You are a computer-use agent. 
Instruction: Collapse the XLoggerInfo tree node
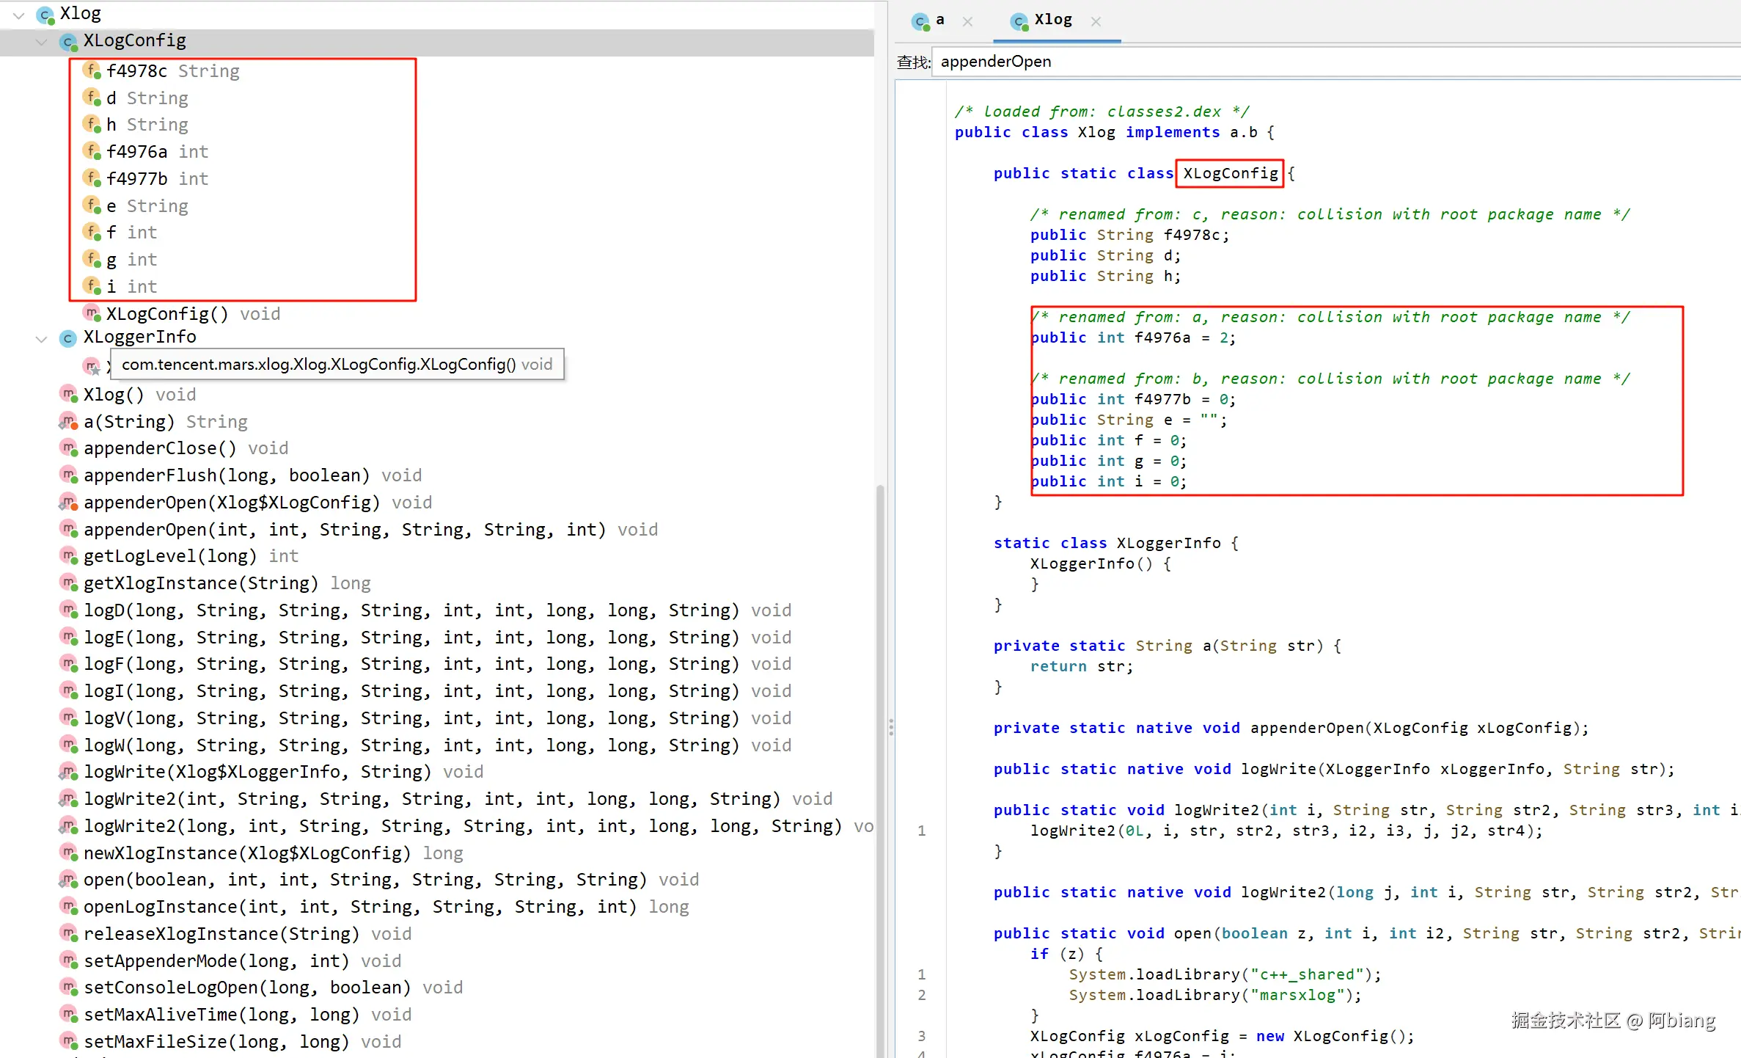pos(42,338)
